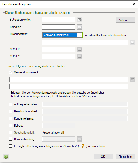Tick the Bankbuchungstext checkbox

coord(11,111)
